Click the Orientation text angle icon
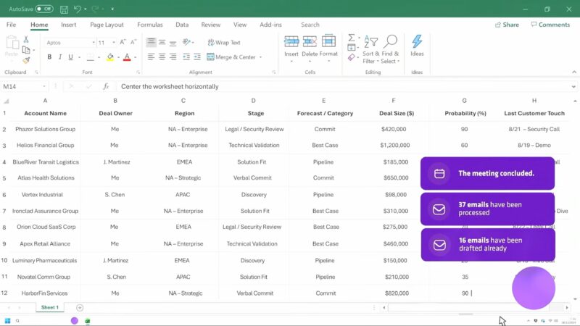This screenshot has width=580, height=326. [186, 42]
